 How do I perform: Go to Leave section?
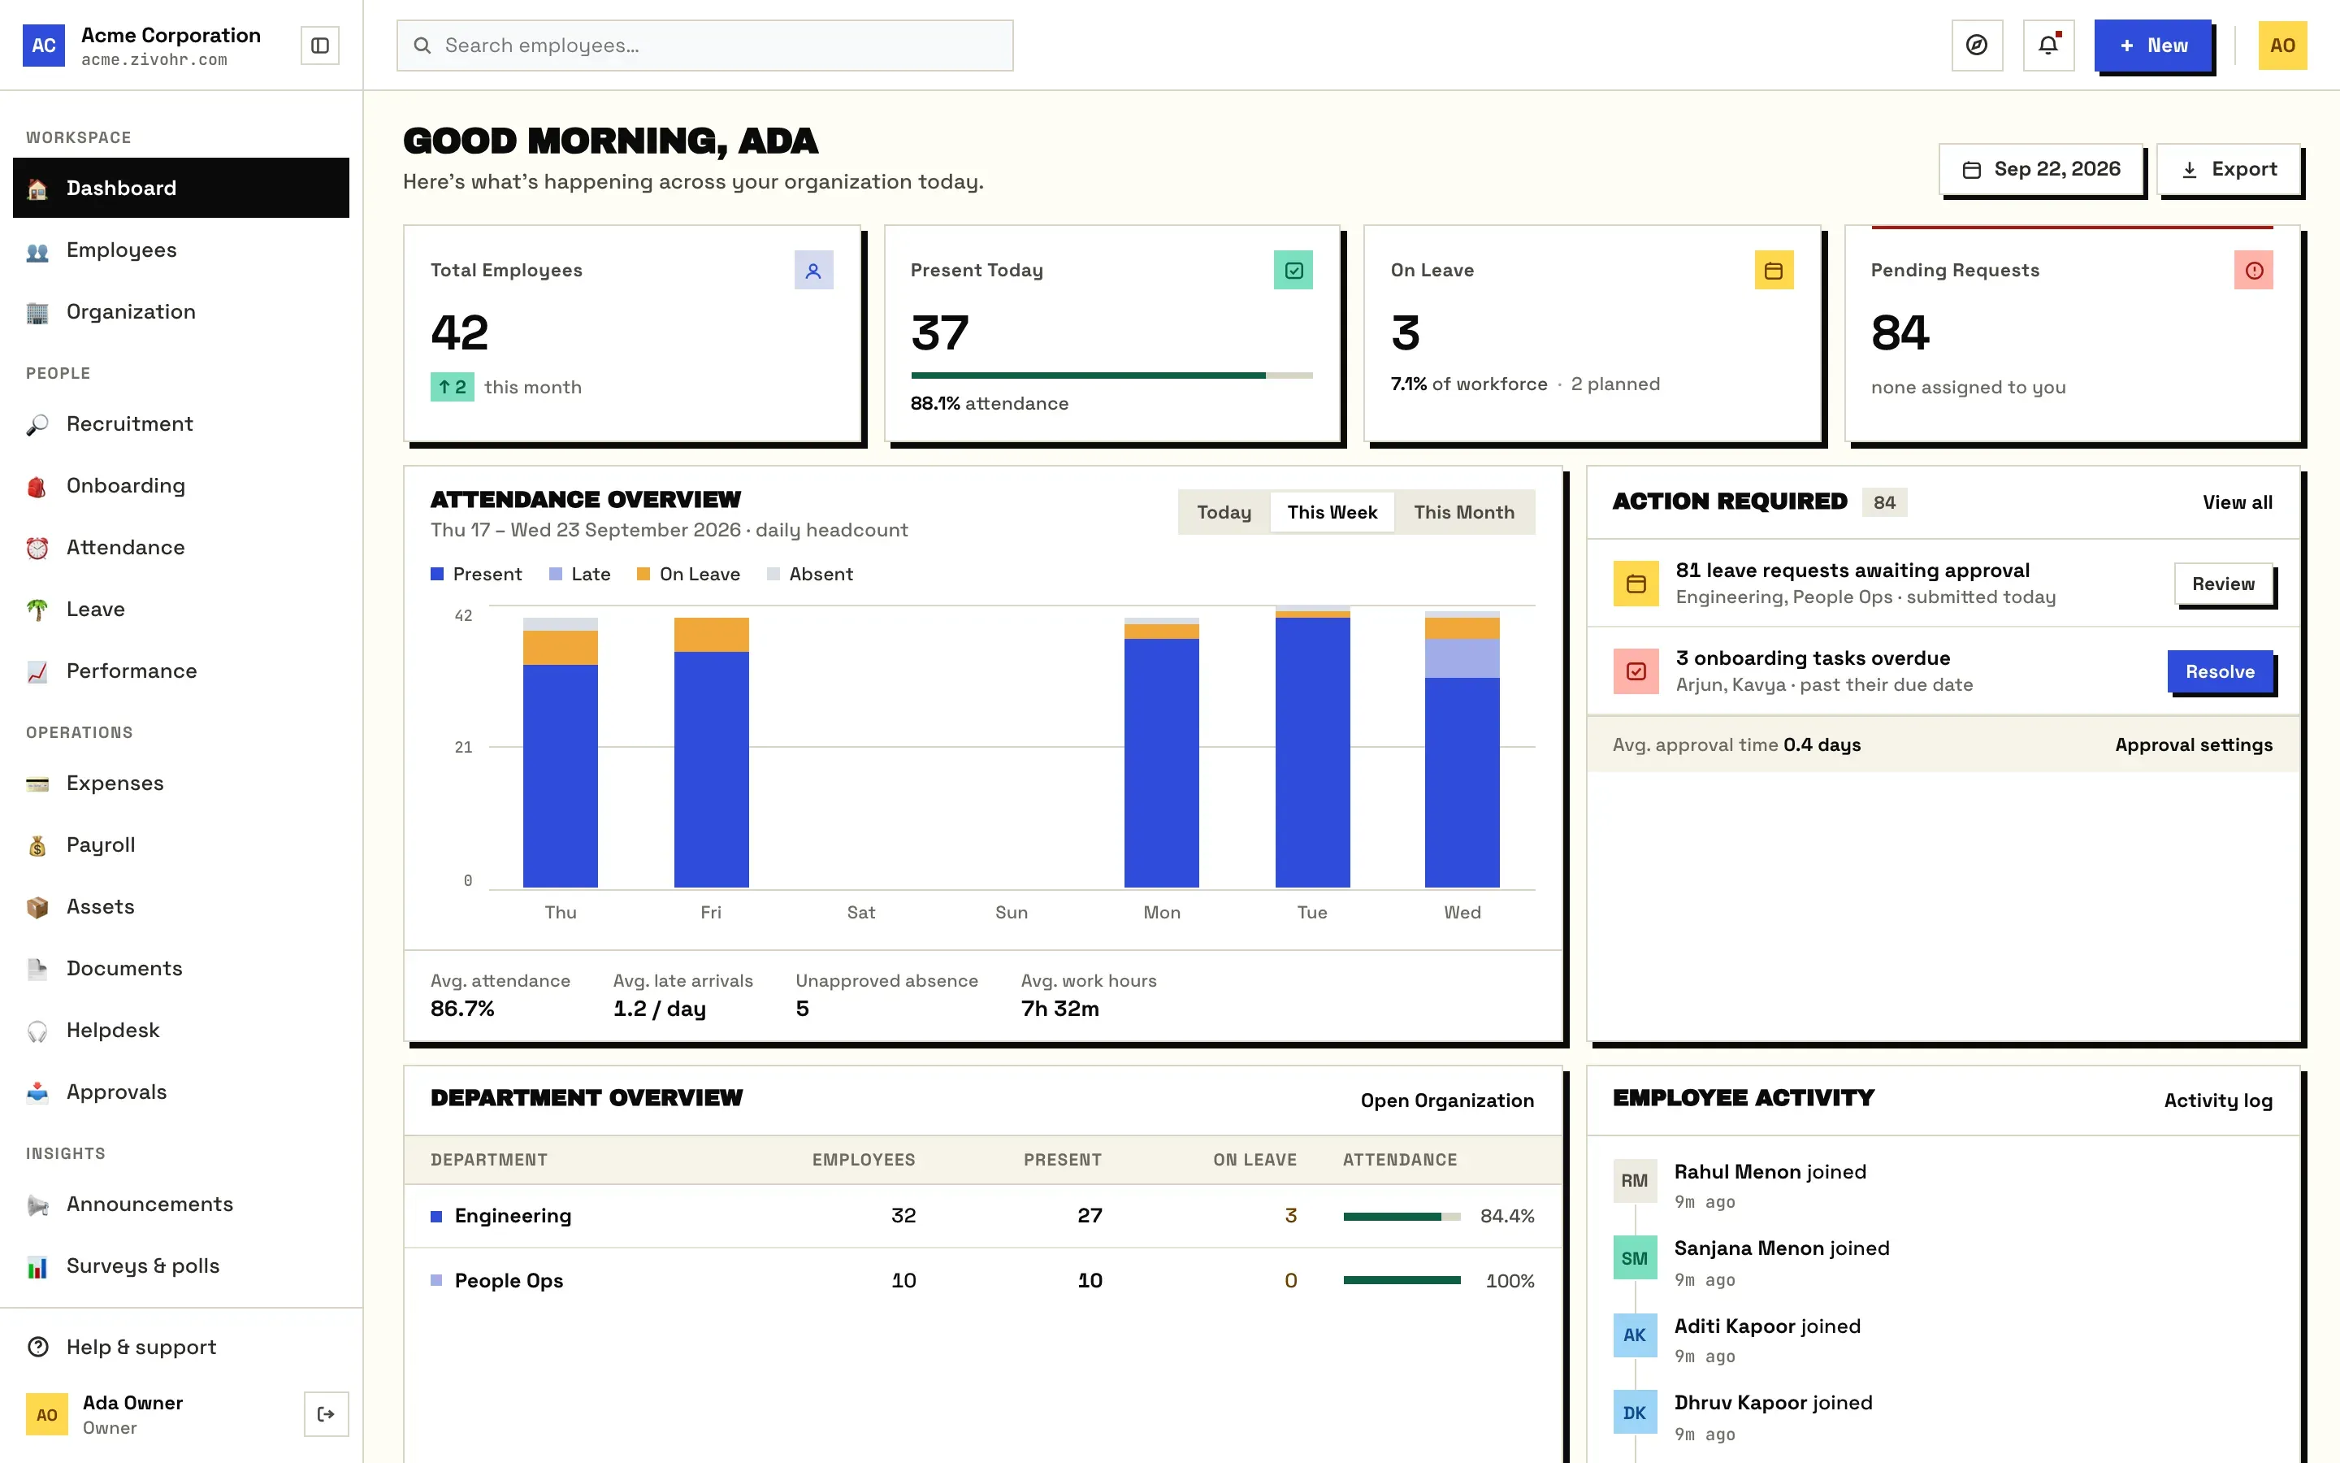coord(181,610)
